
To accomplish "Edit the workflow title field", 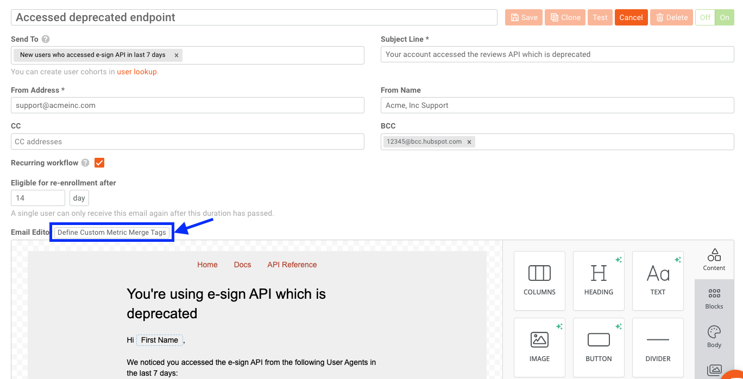I will pos(254,17).
